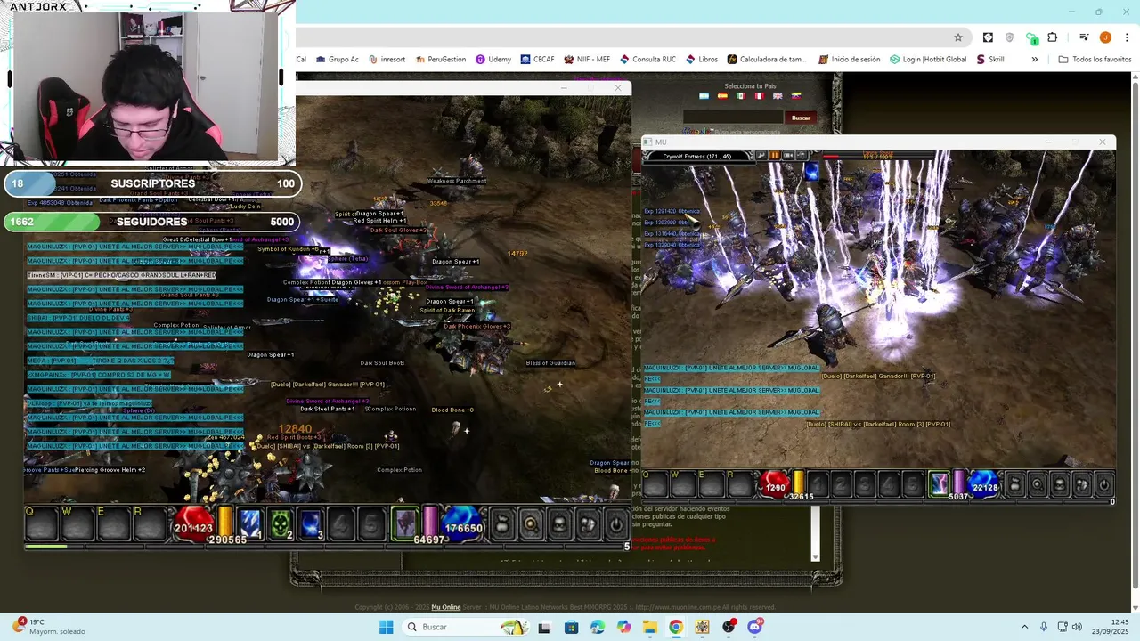The height and width of the screenshot is (641, 1140).
Task: Open Chrome profile avatar
Action: click(1105, 37)
